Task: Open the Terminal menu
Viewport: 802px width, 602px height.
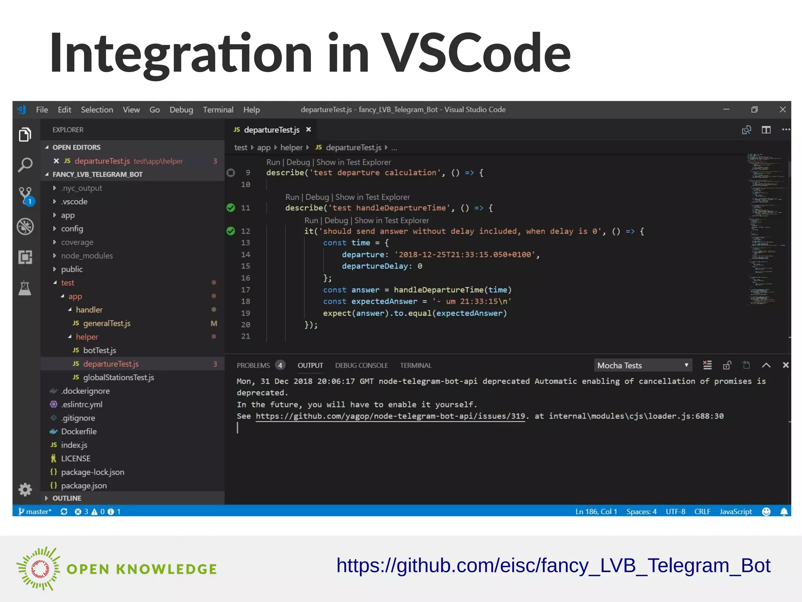Action: pos(218,110)
